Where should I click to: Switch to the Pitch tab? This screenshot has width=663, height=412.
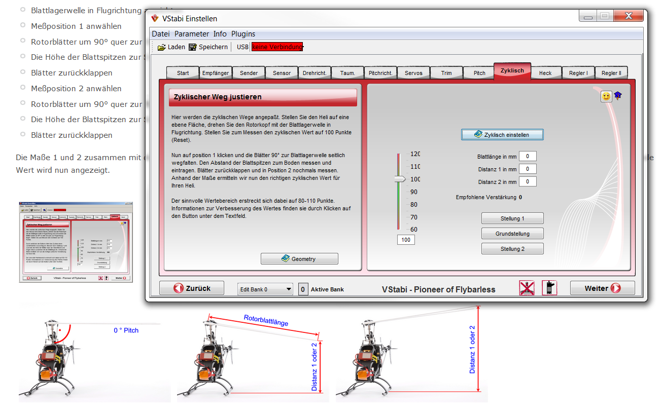(479, 72)
